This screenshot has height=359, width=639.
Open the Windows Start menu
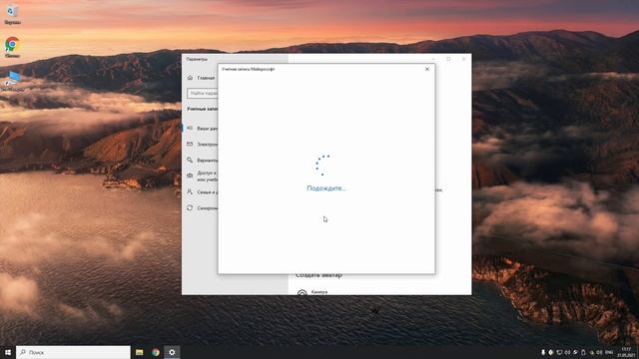pos(8,352)
